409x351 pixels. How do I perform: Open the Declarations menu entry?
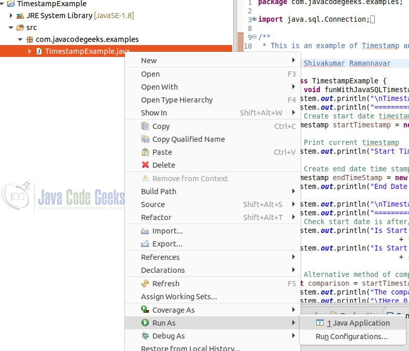point(213,270)
